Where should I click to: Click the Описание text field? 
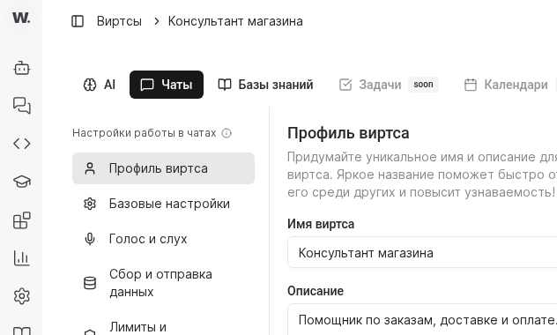422,319
